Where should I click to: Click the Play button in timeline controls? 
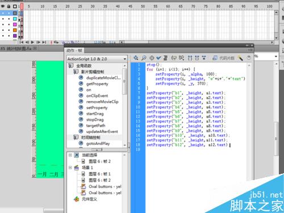(x=32, y=42)
